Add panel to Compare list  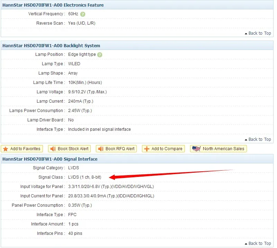click(163, 149)
